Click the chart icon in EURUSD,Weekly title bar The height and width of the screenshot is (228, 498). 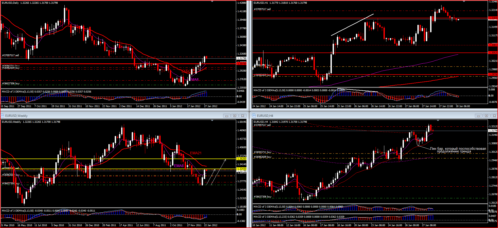click(2, 116)
